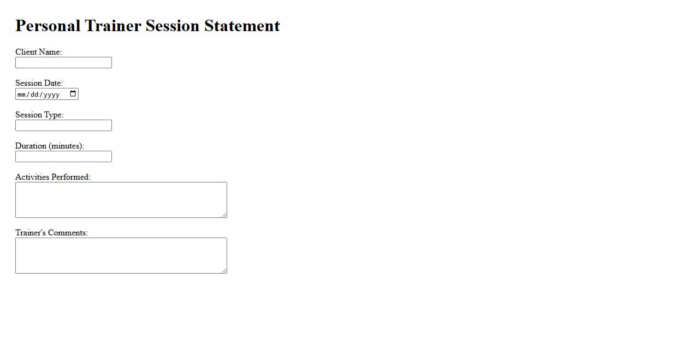This screenshot has height=355, width=698.
Task: Select the day segment of Session Date
Action: coord(35,94)
